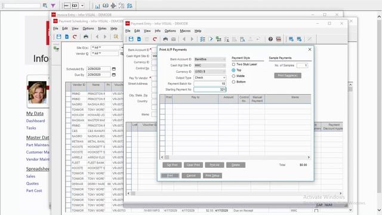Open Info menu in Payment Entry window
Screen dimensions: 382x215
pos(158,31)
